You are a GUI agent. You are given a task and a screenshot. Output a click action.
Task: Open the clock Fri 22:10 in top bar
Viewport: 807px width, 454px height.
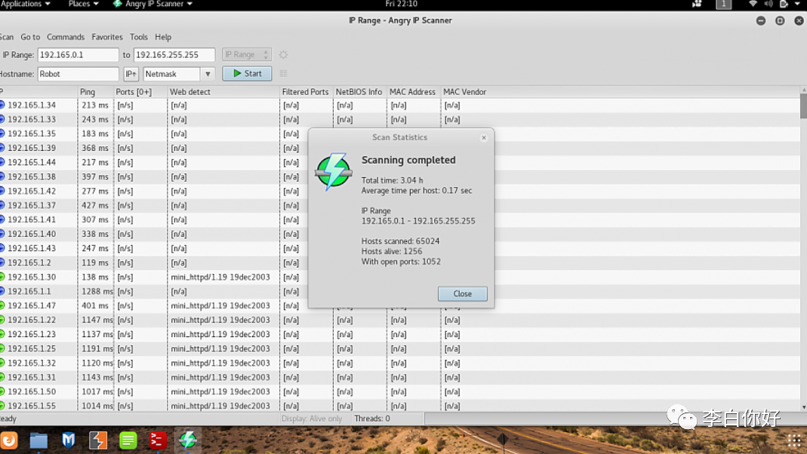click(x=401, y=4)
